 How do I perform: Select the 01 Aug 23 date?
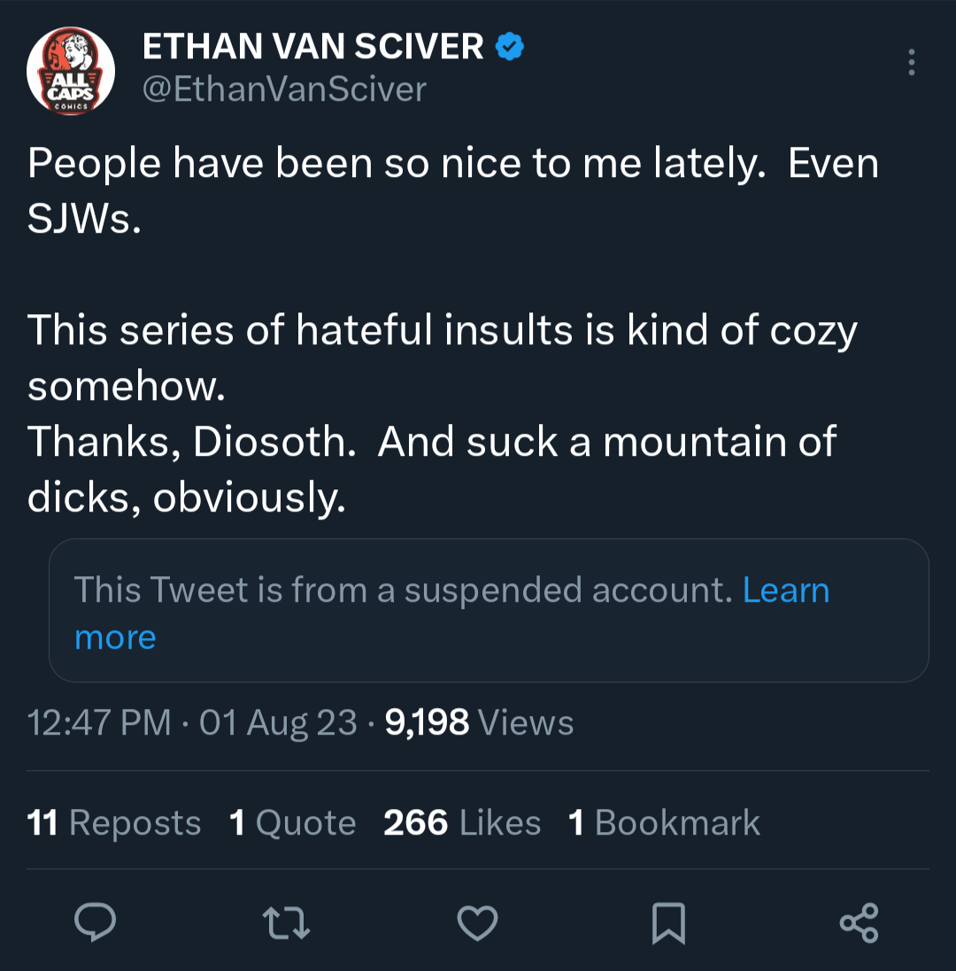pyautogui.click(x=279, y=723)
